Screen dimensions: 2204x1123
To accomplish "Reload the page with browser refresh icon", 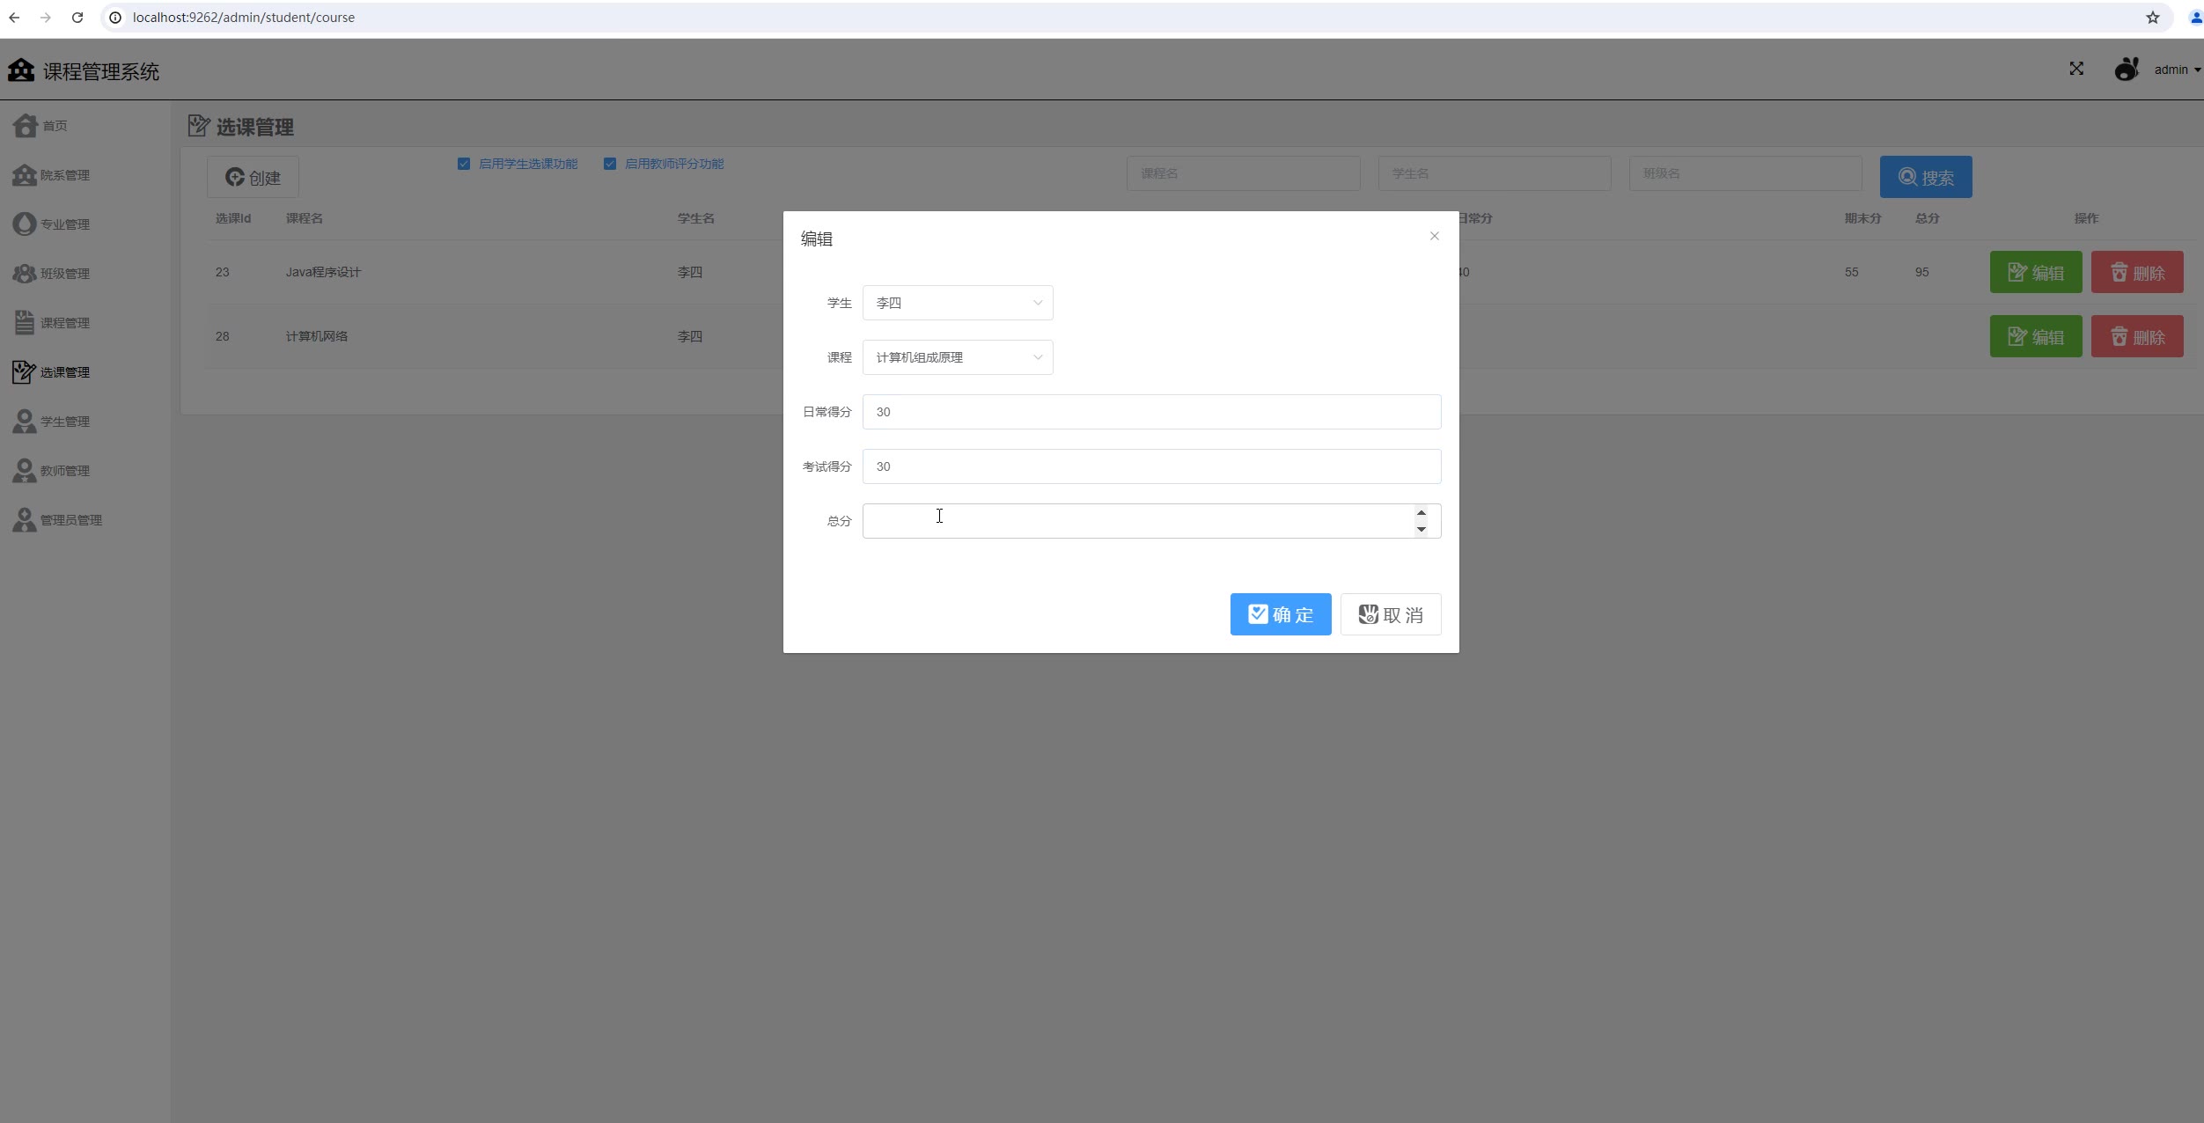I will click(x=77, y=18).
